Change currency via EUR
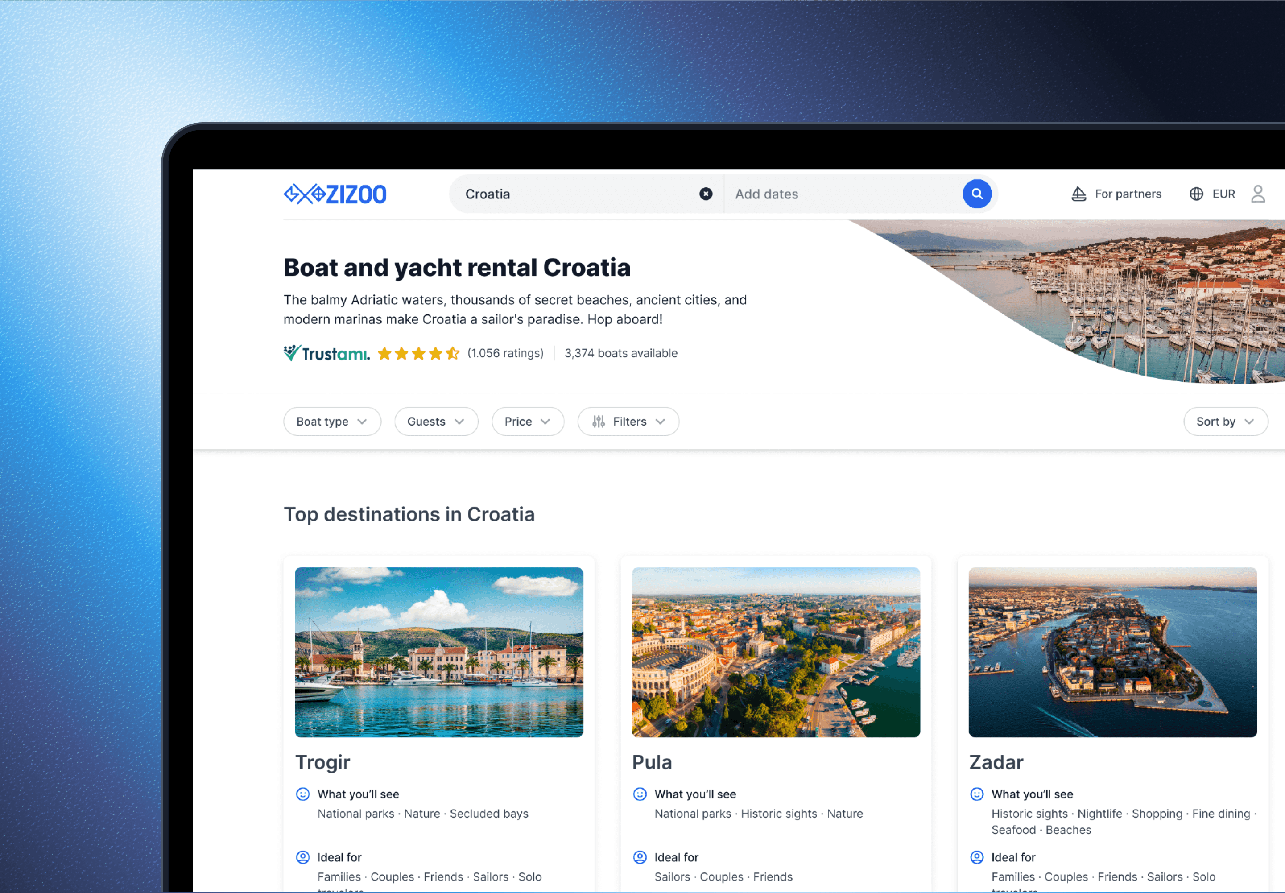 click(1212, 194)
